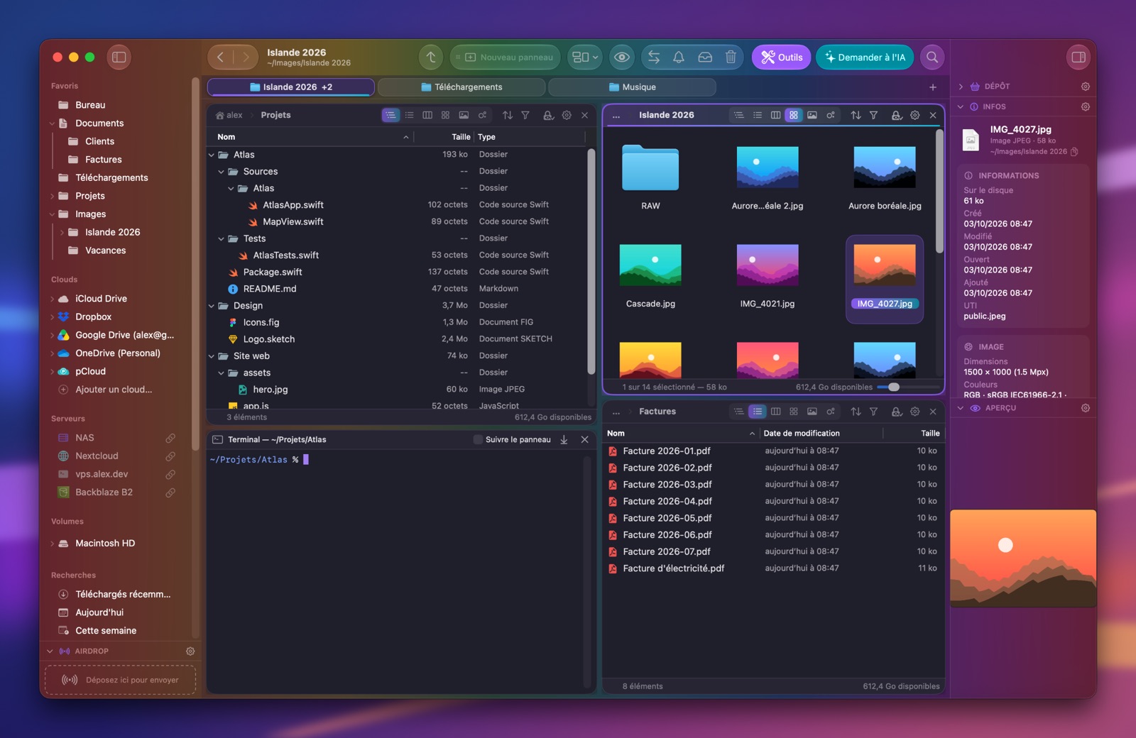Open the filter funnel in Islande 2026 panel
Image resolution: width=1136 pixels, height=738 pixels.
874,115
